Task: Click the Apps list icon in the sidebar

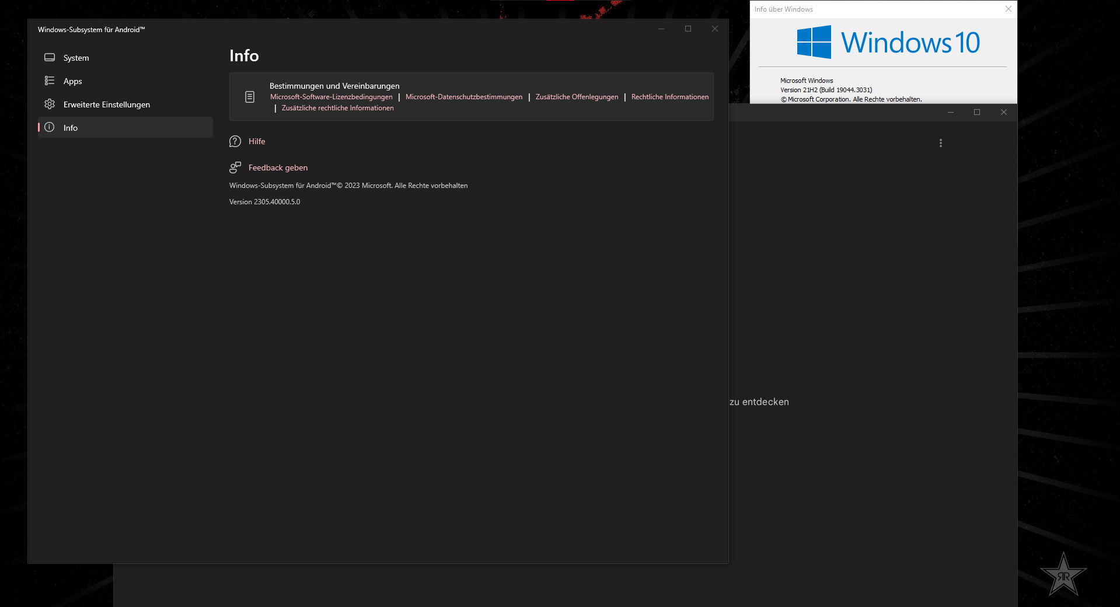Action: click(50, 81)
